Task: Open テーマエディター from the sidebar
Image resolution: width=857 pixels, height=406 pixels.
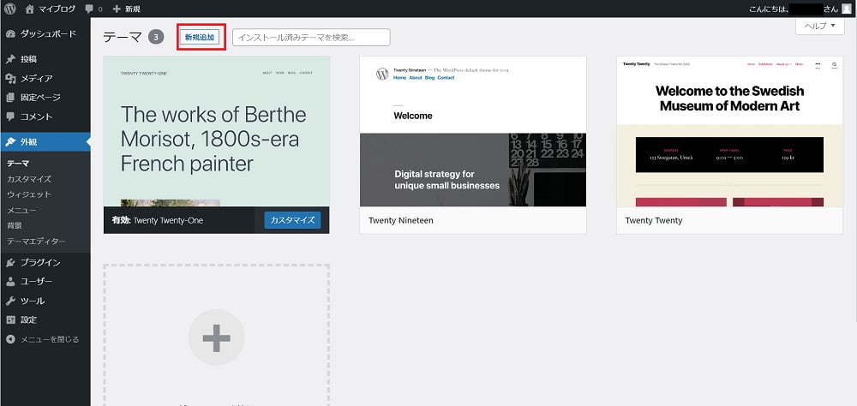Action: (x=36, y=241)
